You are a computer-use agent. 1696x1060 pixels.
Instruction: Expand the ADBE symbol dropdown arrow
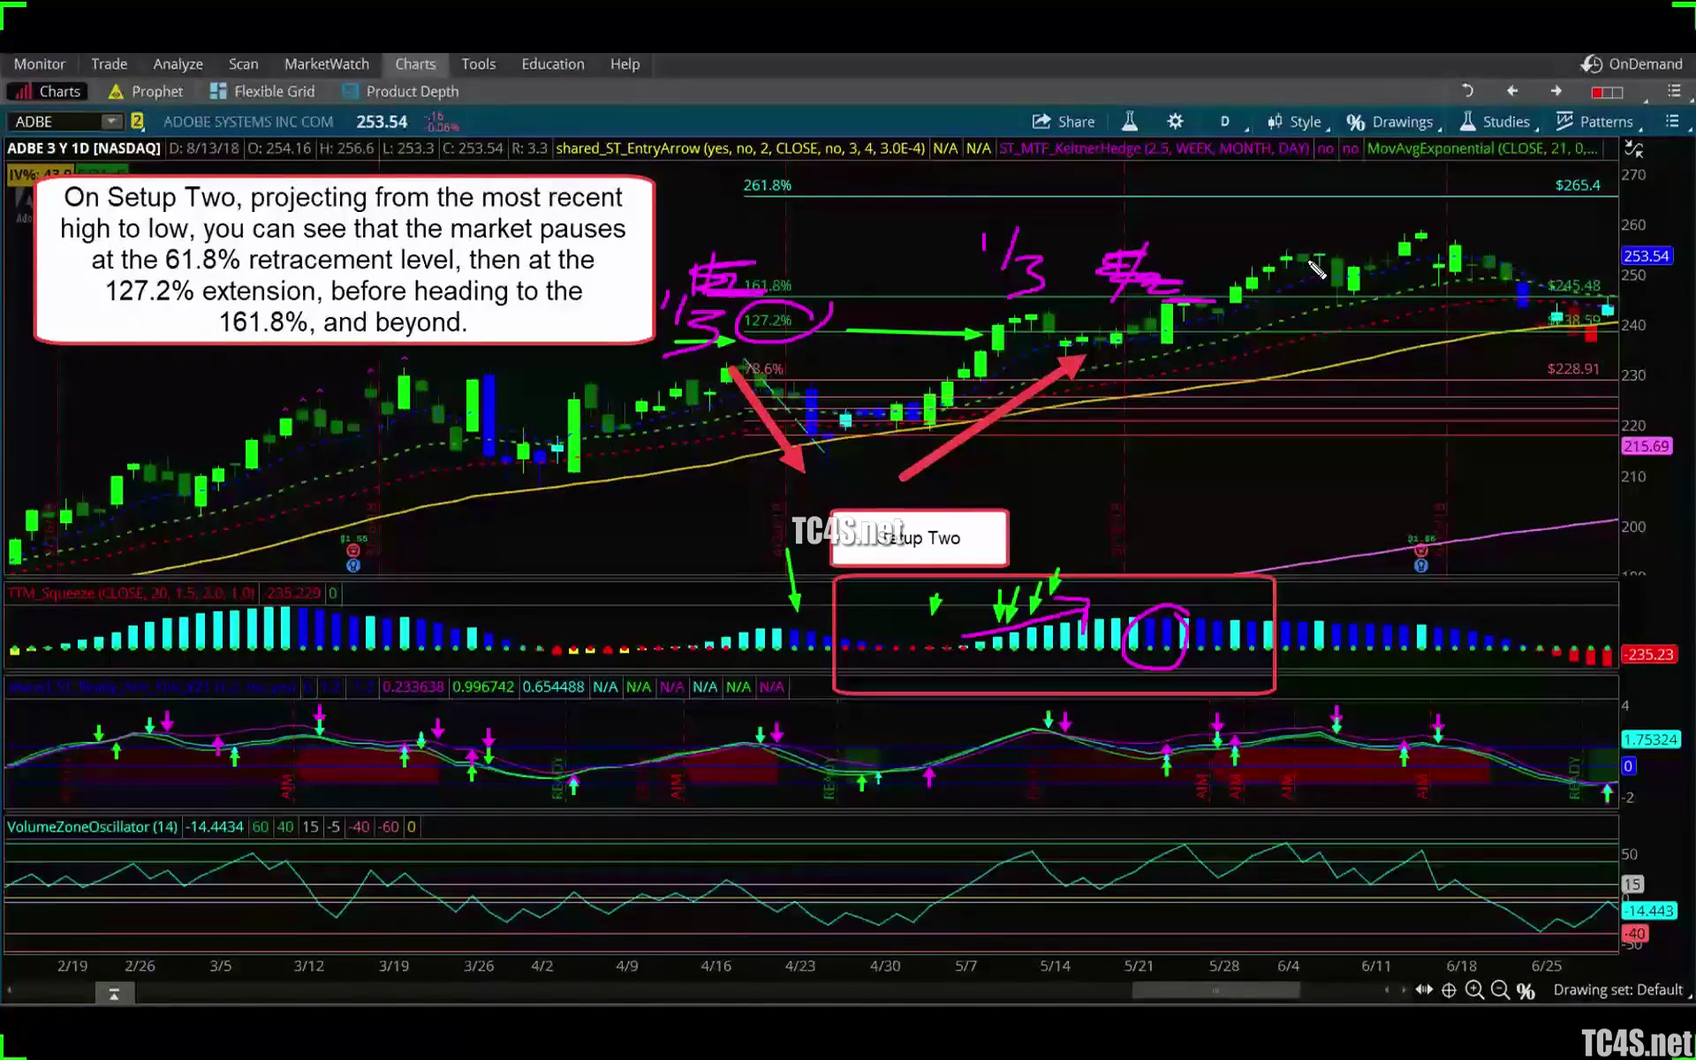tap(111, 121)
